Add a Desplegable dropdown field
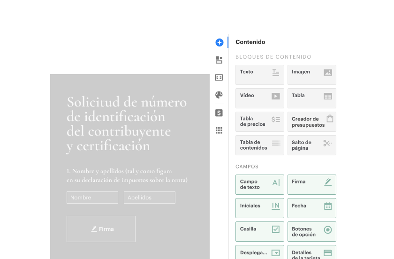 [260, 252]
